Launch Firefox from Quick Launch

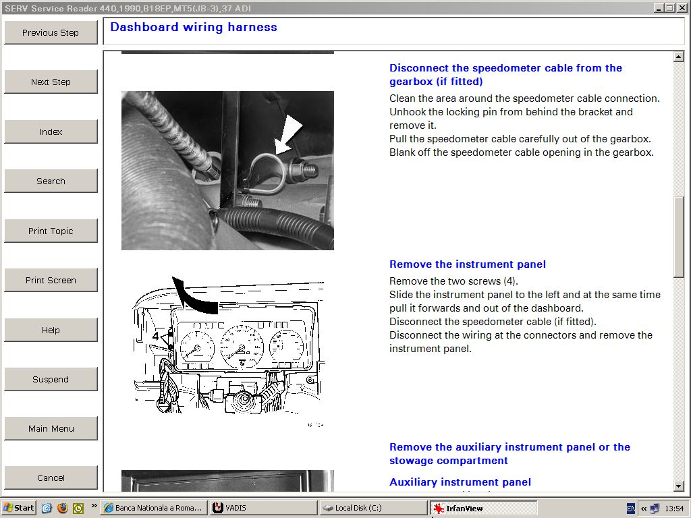pyautogui.click(x=63, y=508)
